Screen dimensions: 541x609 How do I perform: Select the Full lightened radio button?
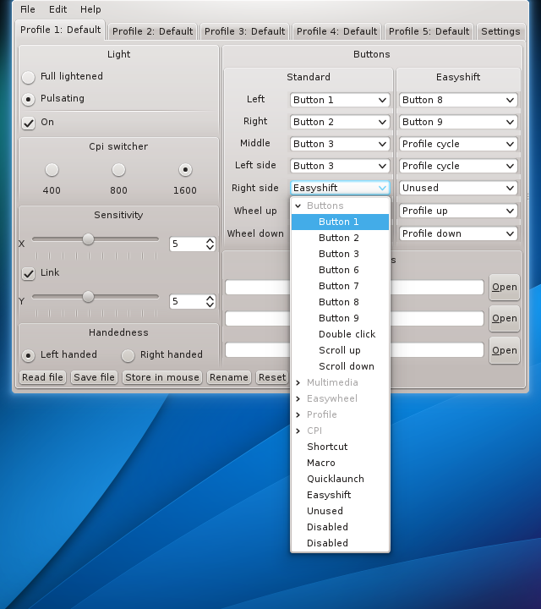tap(29, 77)
